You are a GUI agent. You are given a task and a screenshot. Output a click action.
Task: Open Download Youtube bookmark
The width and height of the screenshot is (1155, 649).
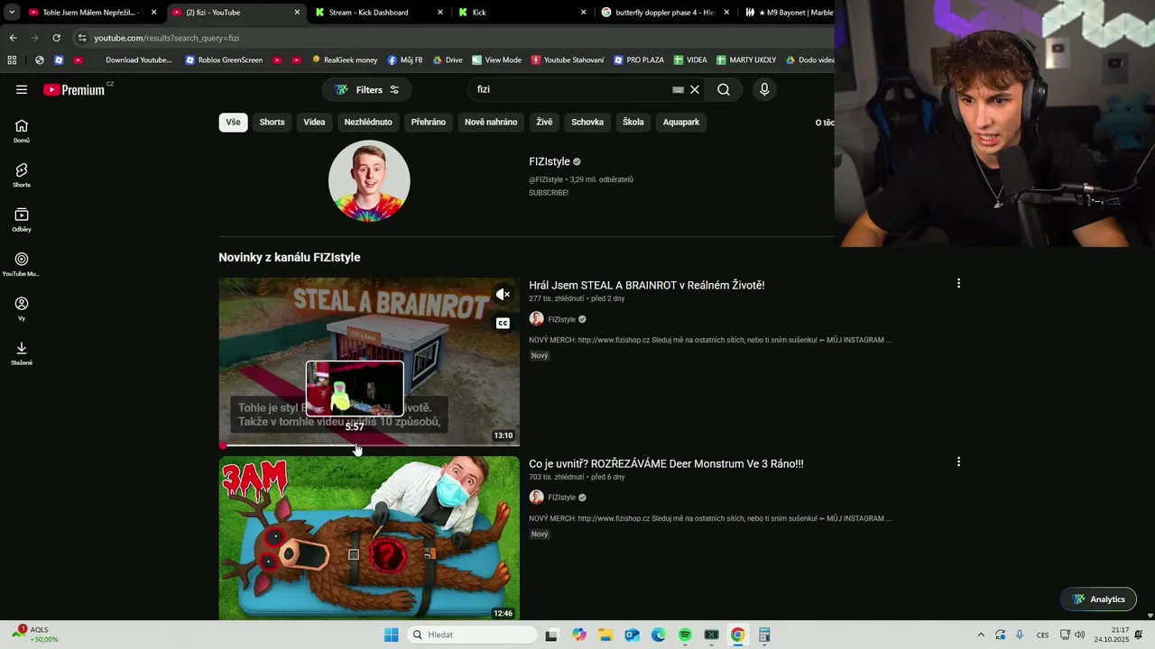pos(131,60)
